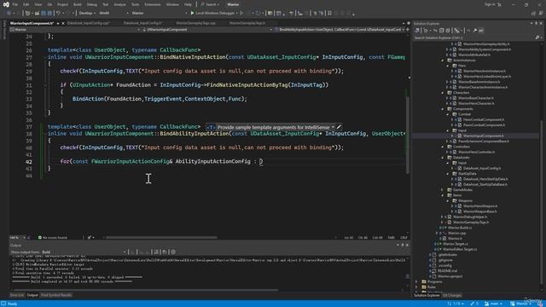Screen dimensions: 546x307
Task: Click Start Without Debugging outline play icon
Action: coord(241,14)
